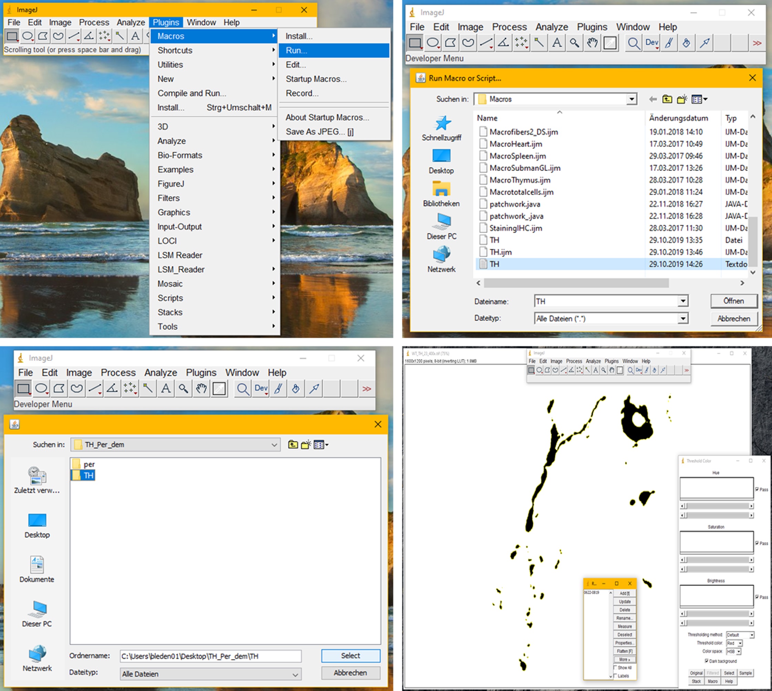772x691 pixels.
Task: Click the back arrow icon in the Run Macro dialog
Action: point(653,99)
